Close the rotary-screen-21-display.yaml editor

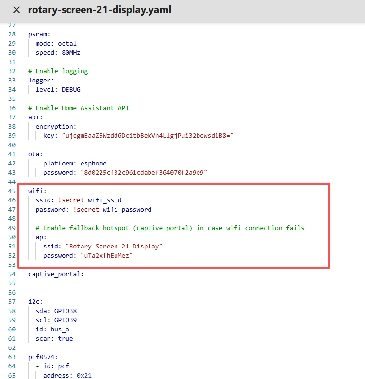click(x=17, y=10)
